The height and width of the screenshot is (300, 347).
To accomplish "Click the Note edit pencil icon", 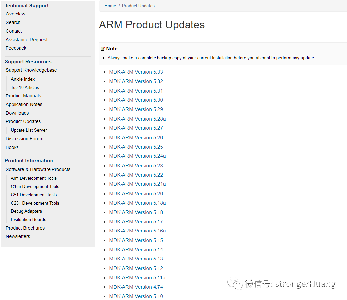I will point(103,49).
